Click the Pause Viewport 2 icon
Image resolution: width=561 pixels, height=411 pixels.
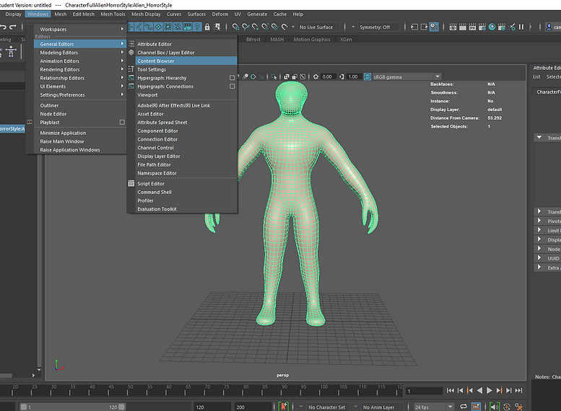point(521,27)
